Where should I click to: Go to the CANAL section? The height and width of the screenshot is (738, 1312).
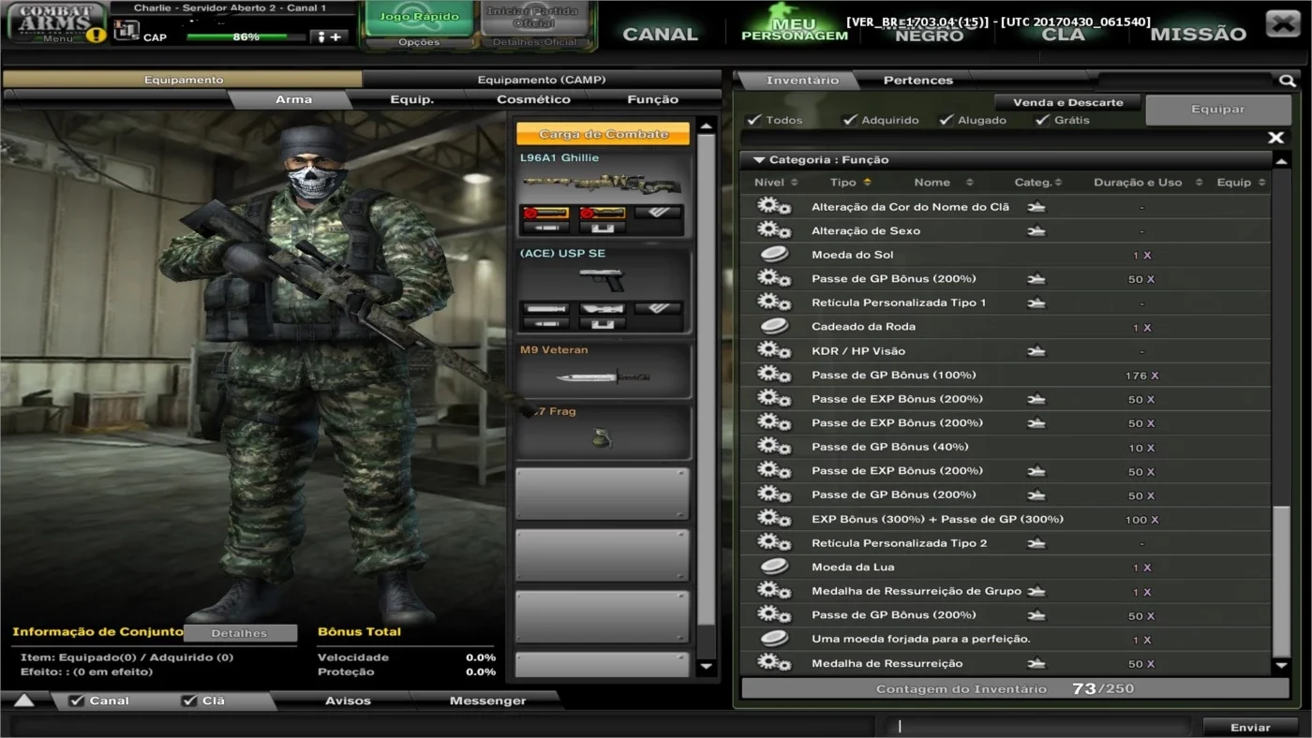[x=661, y=34]
